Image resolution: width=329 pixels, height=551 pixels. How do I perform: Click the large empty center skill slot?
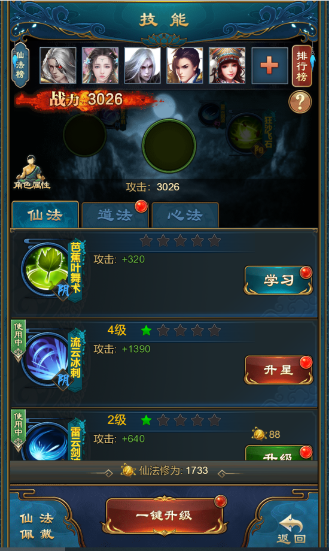click(169, 146)
